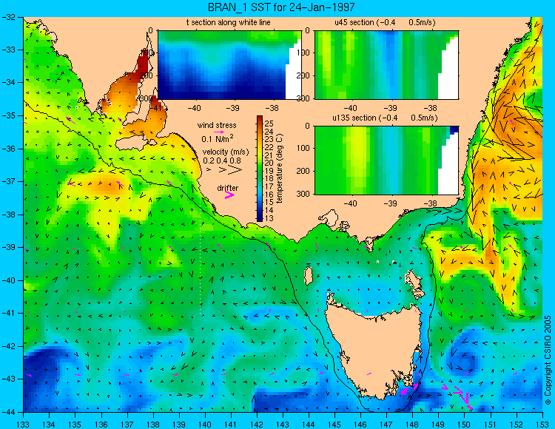This screenshot has height=429, width=555.
Task: Click the "100" depth label of u45 inset
Action: [x=303, y=53]
